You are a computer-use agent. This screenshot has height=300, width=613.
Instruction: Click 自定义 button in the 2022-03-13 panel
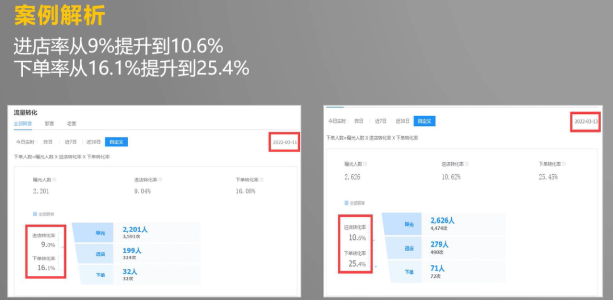(x=425, y=121)
